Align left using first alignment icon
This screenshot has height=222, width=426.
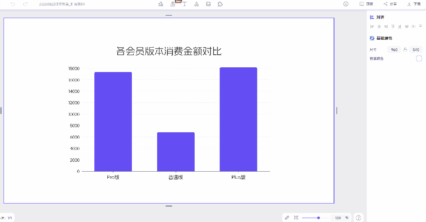372,26
